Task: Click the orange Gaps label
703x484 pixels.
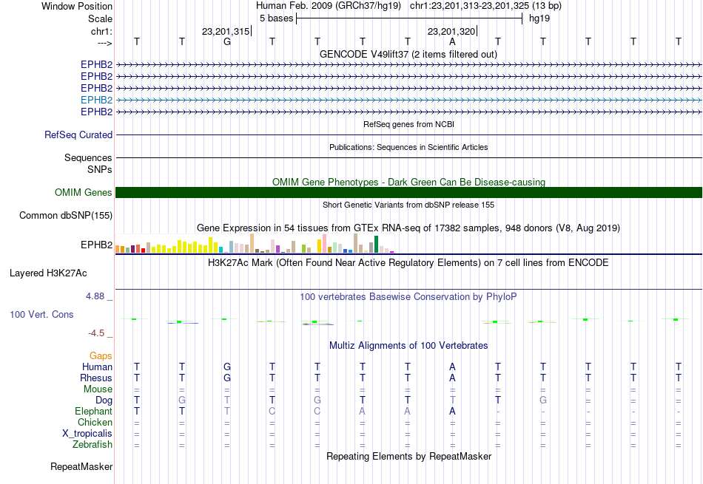Action: [x=101, y=355]
